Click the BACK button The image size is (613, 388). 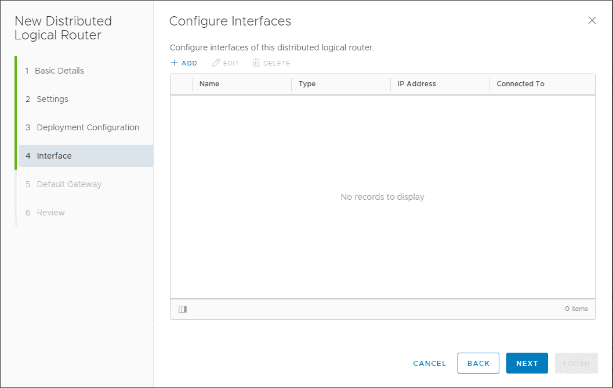pos(478,363)
